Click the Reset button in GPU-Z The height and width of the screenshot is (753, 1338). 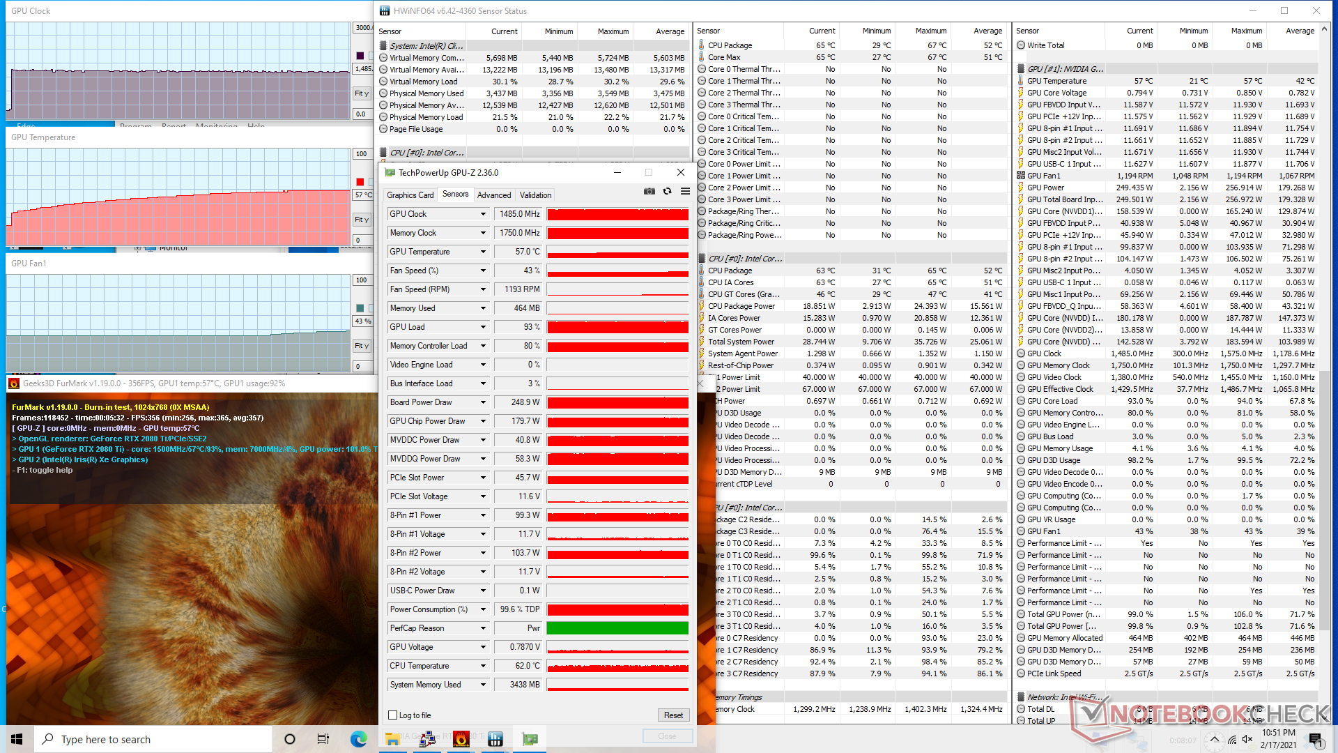[x=673, y=715]
